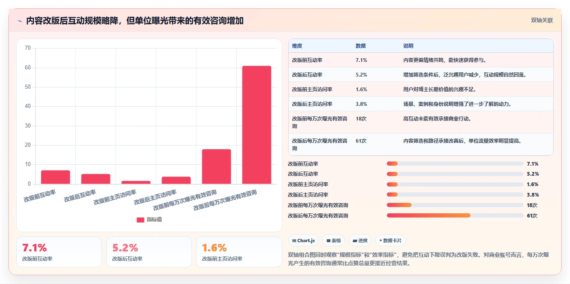Screen dimensions: 570x284
Task: Click the table value 18次
Action: 361,119
